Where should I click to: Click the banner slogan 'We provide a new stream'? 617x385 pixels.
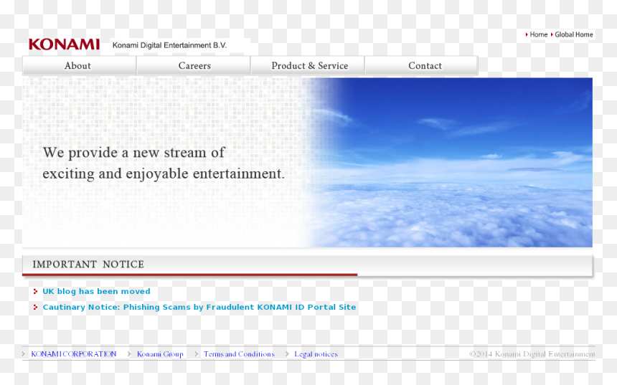(164, 163)
